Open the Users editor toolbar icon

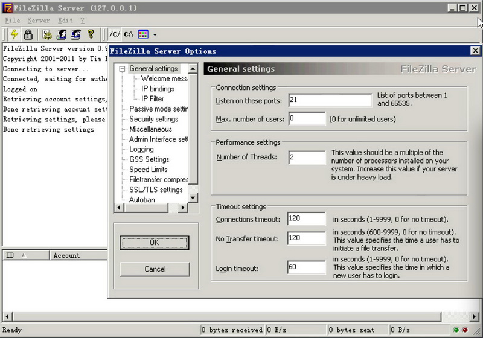(x=62, y=34)
